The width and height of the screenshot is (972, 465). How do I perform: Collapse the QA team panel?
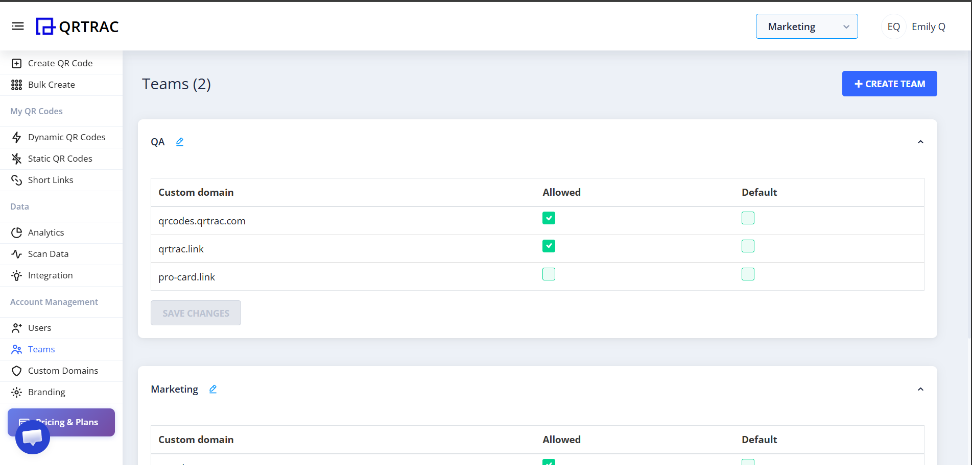pyautogui.click(x=920, y=142)
